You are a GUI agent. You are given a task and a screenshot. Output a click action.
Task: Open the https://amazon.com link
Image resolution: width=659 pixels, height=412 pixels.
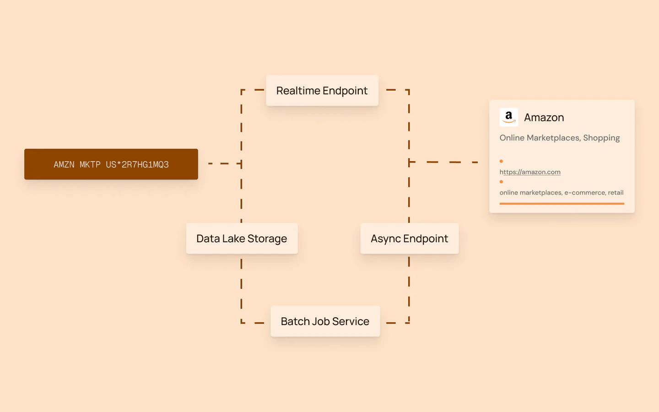click(530, 172)
